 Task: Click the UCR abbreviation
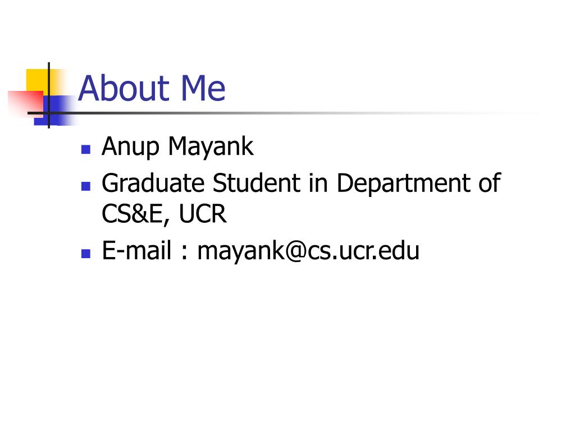[203, 214]
